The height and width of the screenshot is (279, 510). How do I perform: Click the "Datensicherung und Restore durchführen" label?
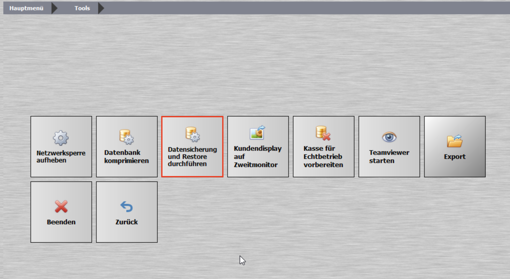[192, 157]
